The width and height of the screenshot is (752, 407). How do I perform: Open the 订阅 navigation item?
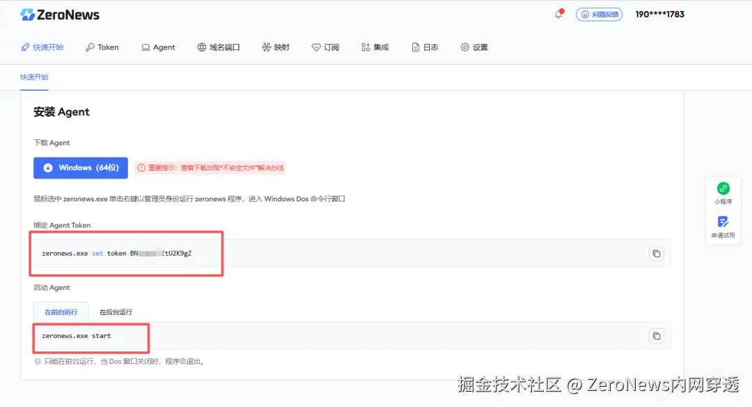coord(326,47)
